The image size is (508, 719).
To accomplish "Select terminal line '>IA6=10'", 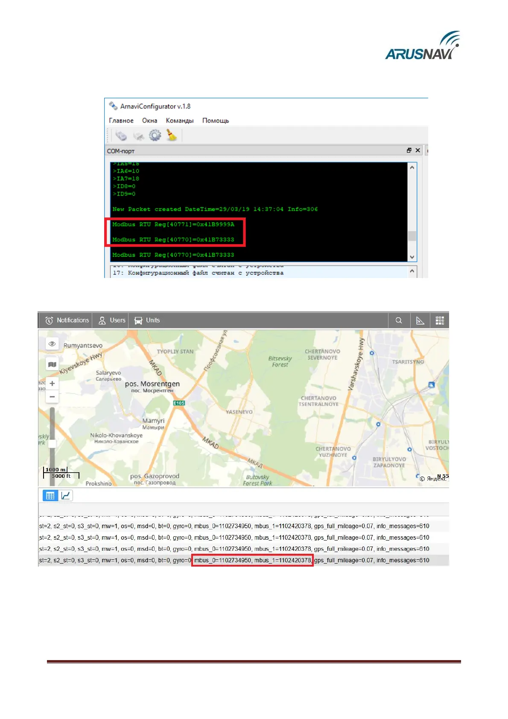I will click(126, 171).
